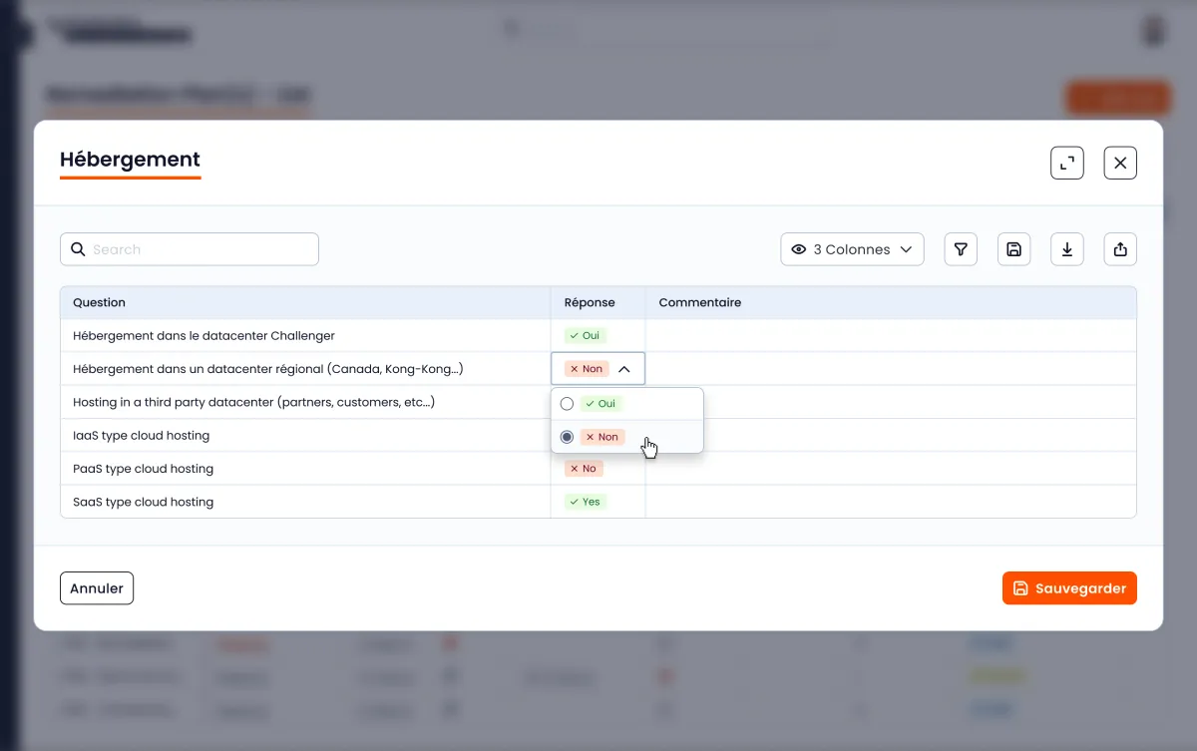Open the 3 Colonnes column visibility dropdown

point(852,249)
